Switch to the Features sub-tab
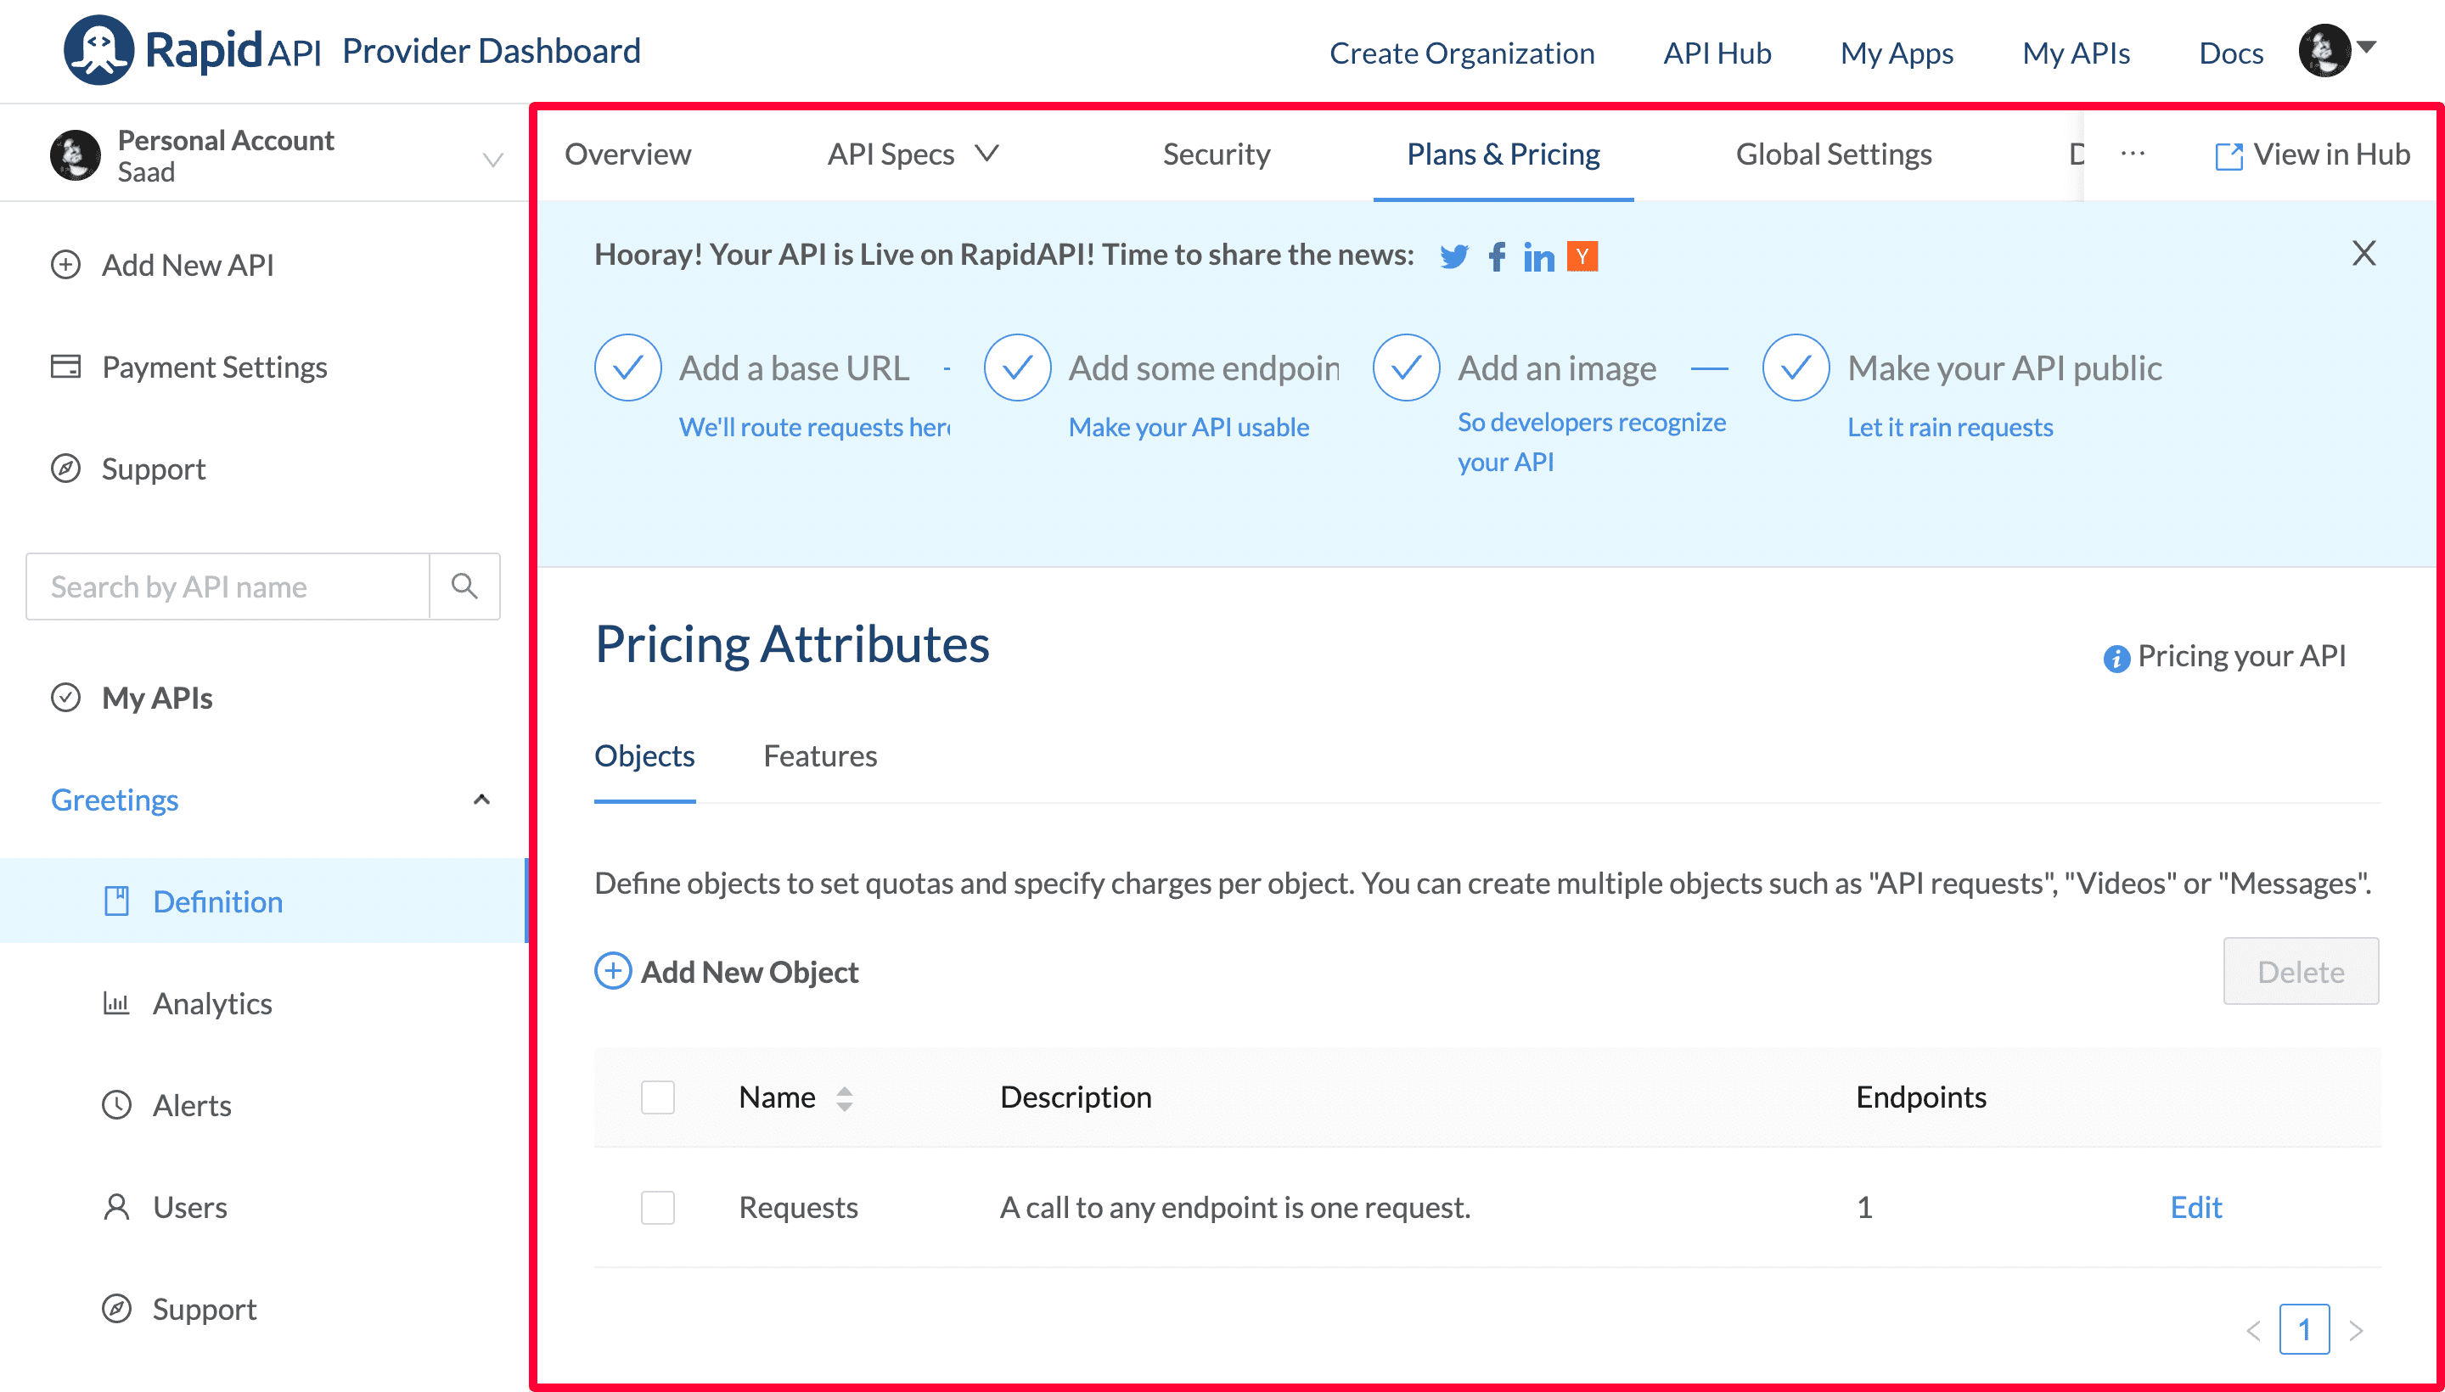Screen dimensions: 2445x1392 click(x=820, y=756)
